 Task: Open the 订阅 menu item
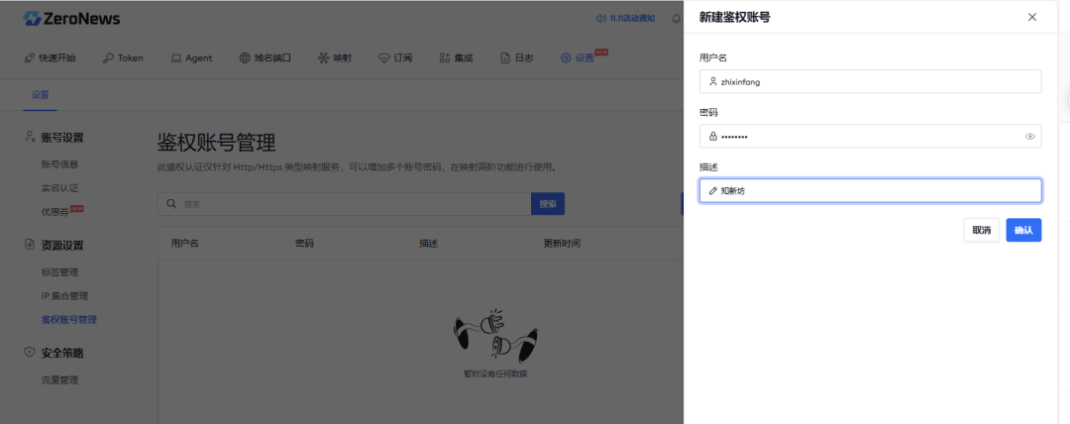click(395, 58)
